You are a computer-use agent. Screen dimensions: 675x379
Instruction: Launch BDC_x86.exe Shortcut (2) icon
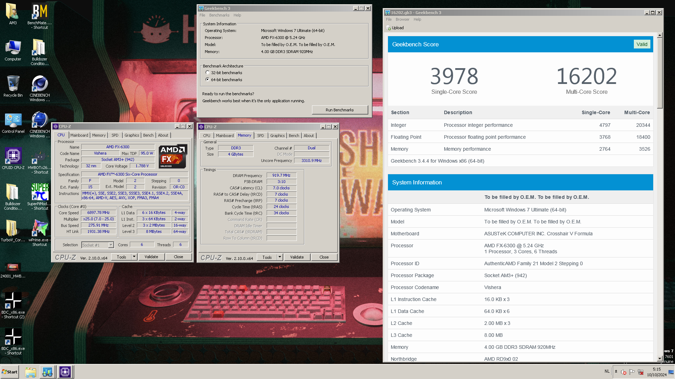pos(13,305)
